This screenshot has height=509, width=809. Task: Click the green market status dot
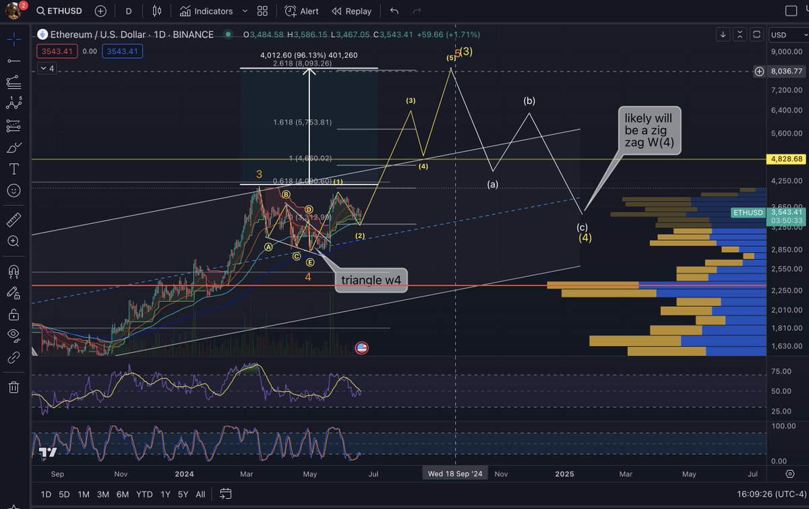tap(229, 34)
